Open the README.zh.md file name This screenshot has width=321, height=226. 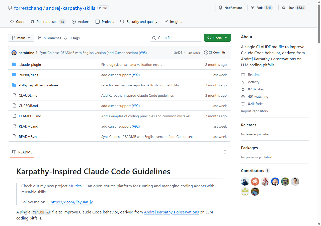(31, 137)
